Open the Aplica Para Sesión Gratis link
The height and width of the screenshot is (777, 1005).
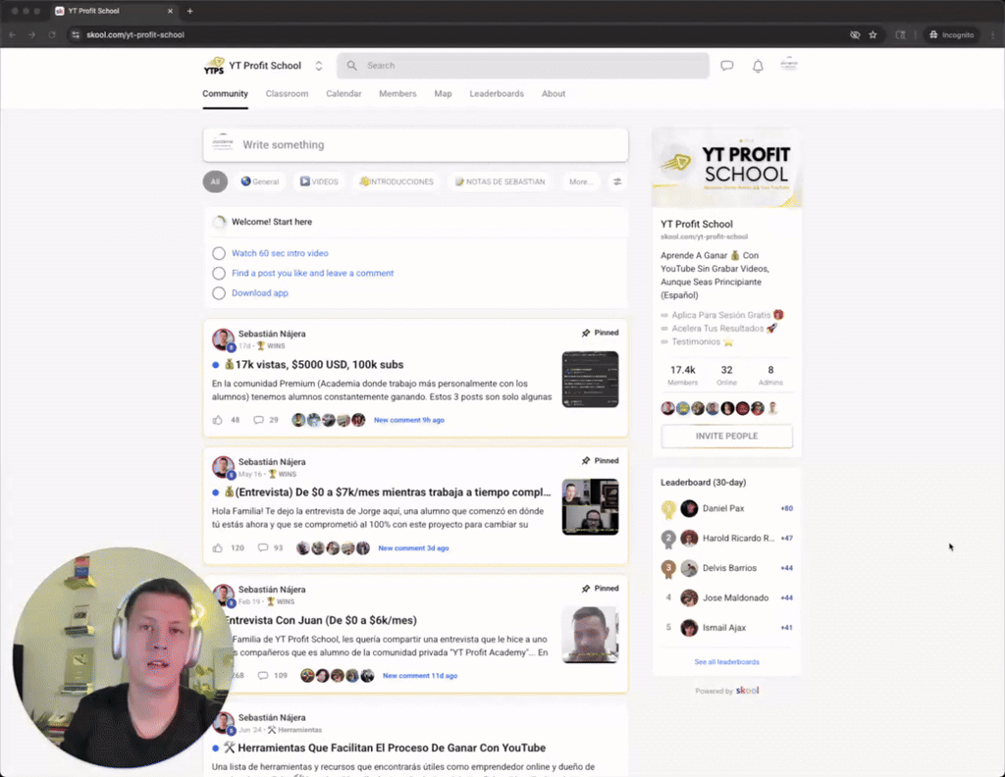click(721, 315)
